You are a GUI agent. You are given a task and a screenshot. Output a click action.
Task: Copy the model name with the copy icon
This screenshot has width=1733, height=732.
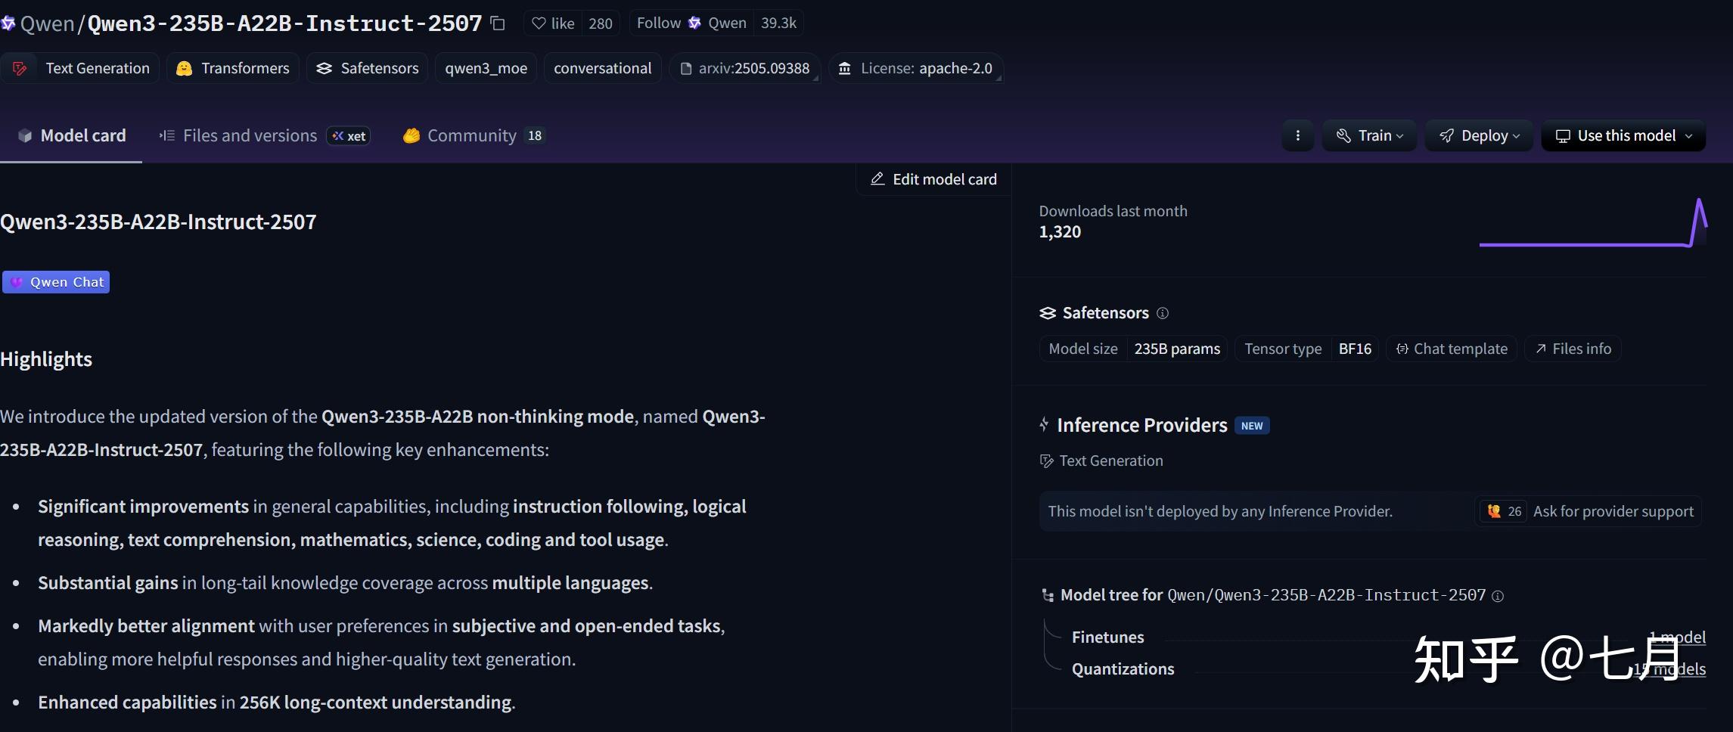498,23
